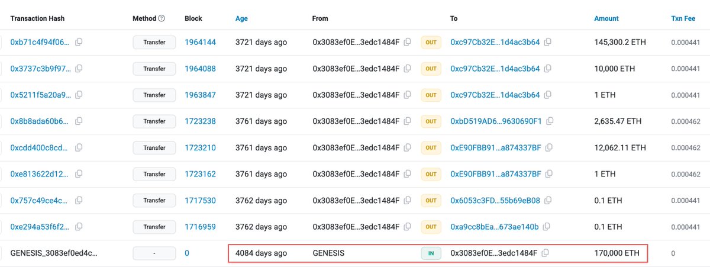Copy transaction hash 0x5211f5a20a9
Image resolution: width=710 pixels, height=267 pixels.
(x=79, y=95)
